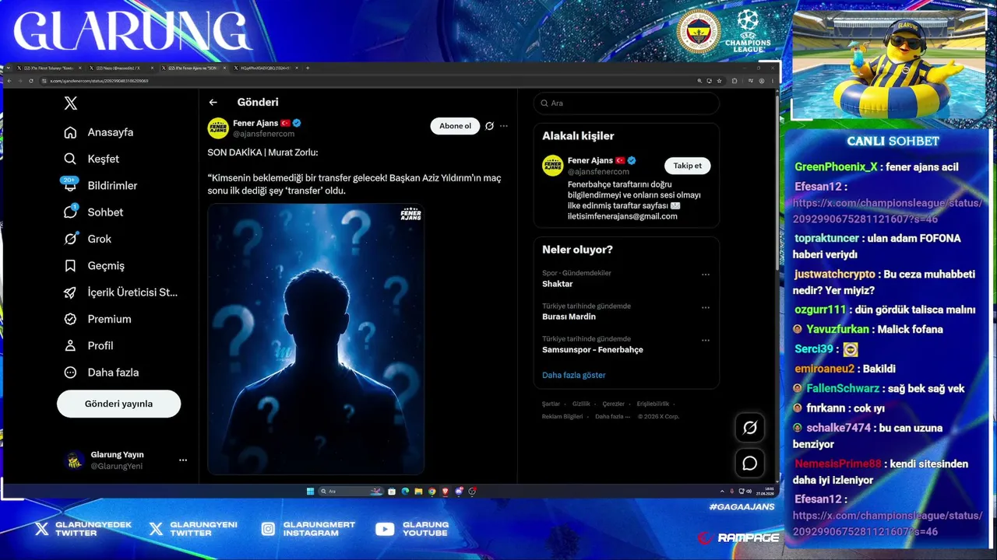Open more options for Burası Mardin trend
This screenshot has width=997, height=560.
[x=706, y=307]
